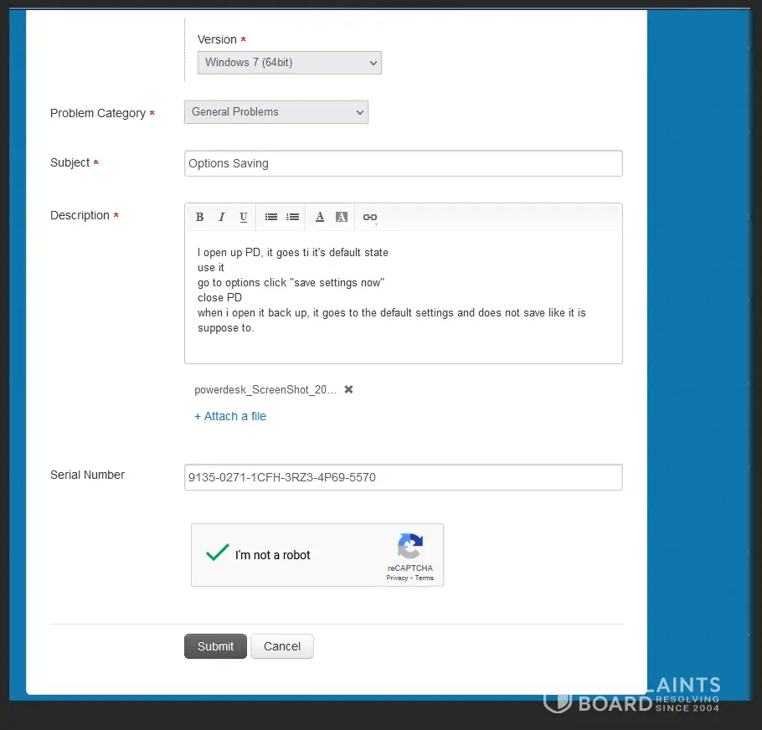Image resolution: width=762 pixels, height=730 pixels.
Task: Click into the Serial Number field
Action: (403, 477)
